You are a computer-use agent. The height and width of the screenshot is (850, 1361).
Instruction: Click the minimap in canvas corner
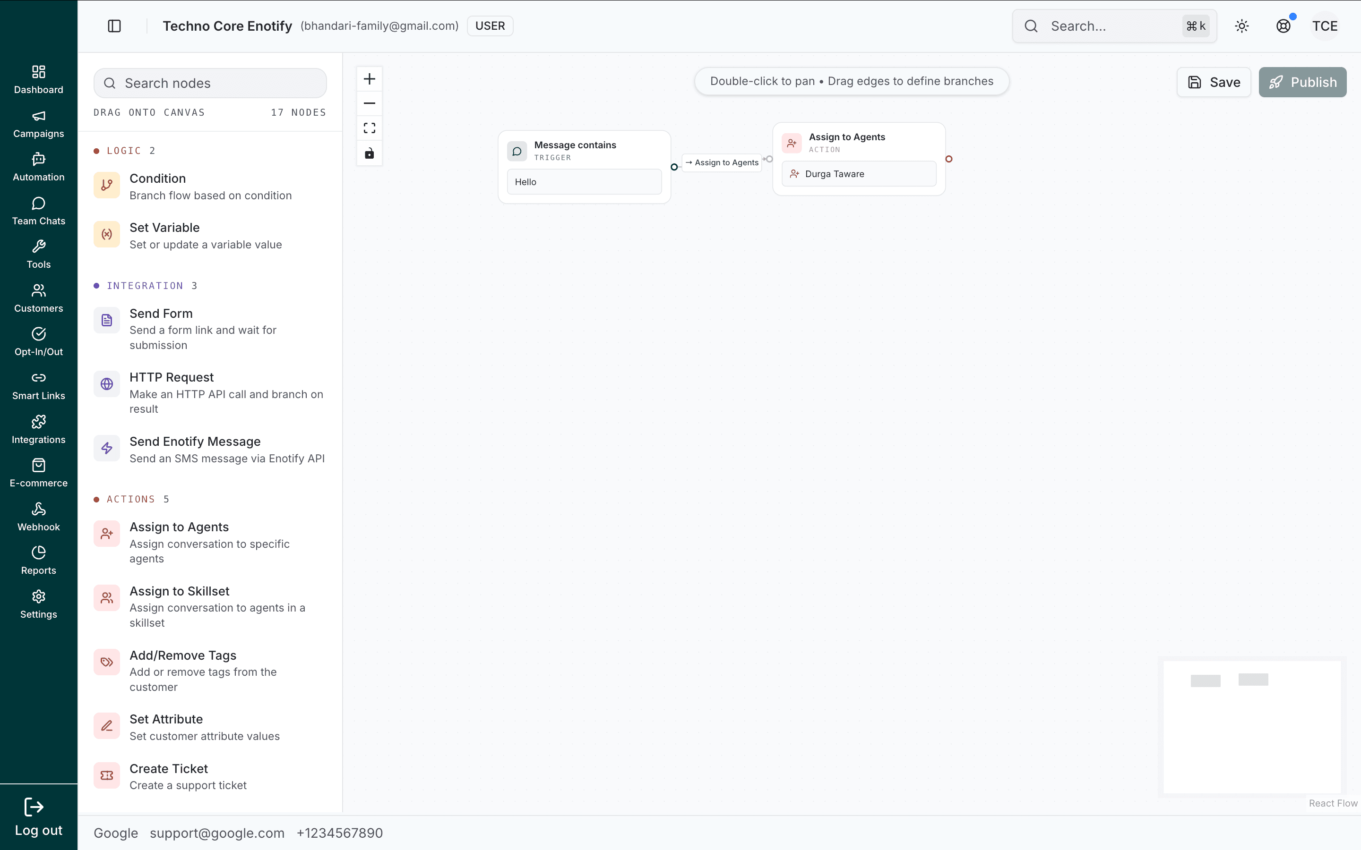[1252, 727]
